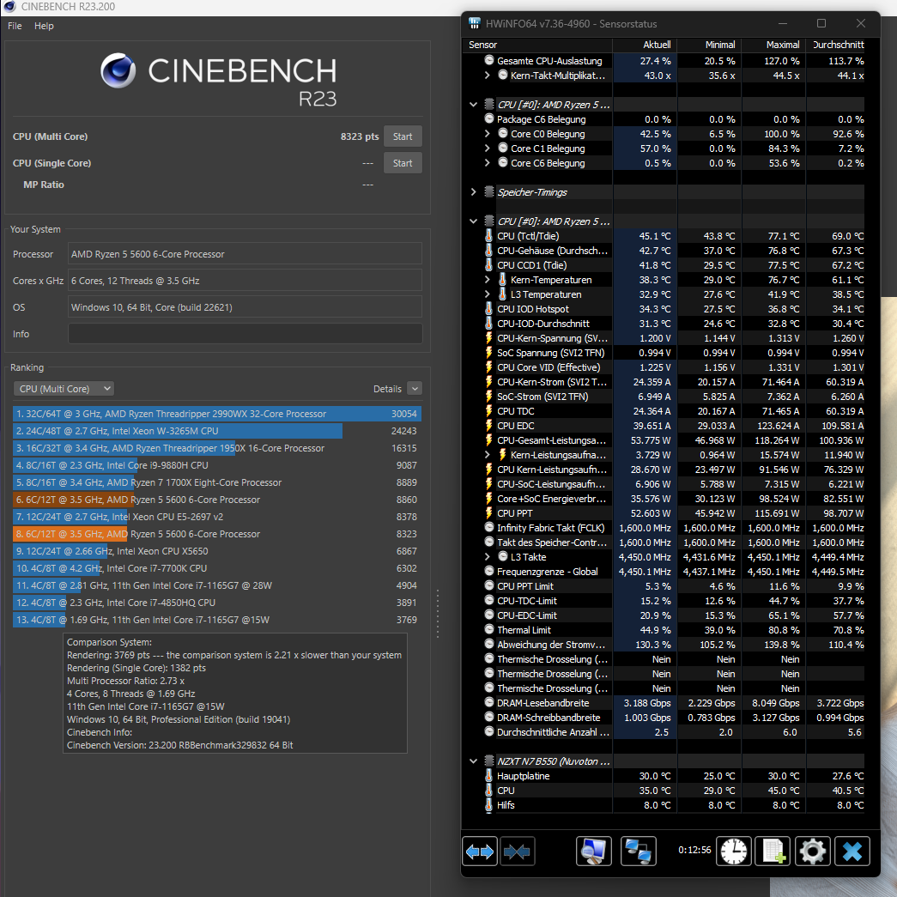This screenshot has height=897, width=897.
Task: Click the Cinebench title bar app icon
Action: [x=9, y=7]
